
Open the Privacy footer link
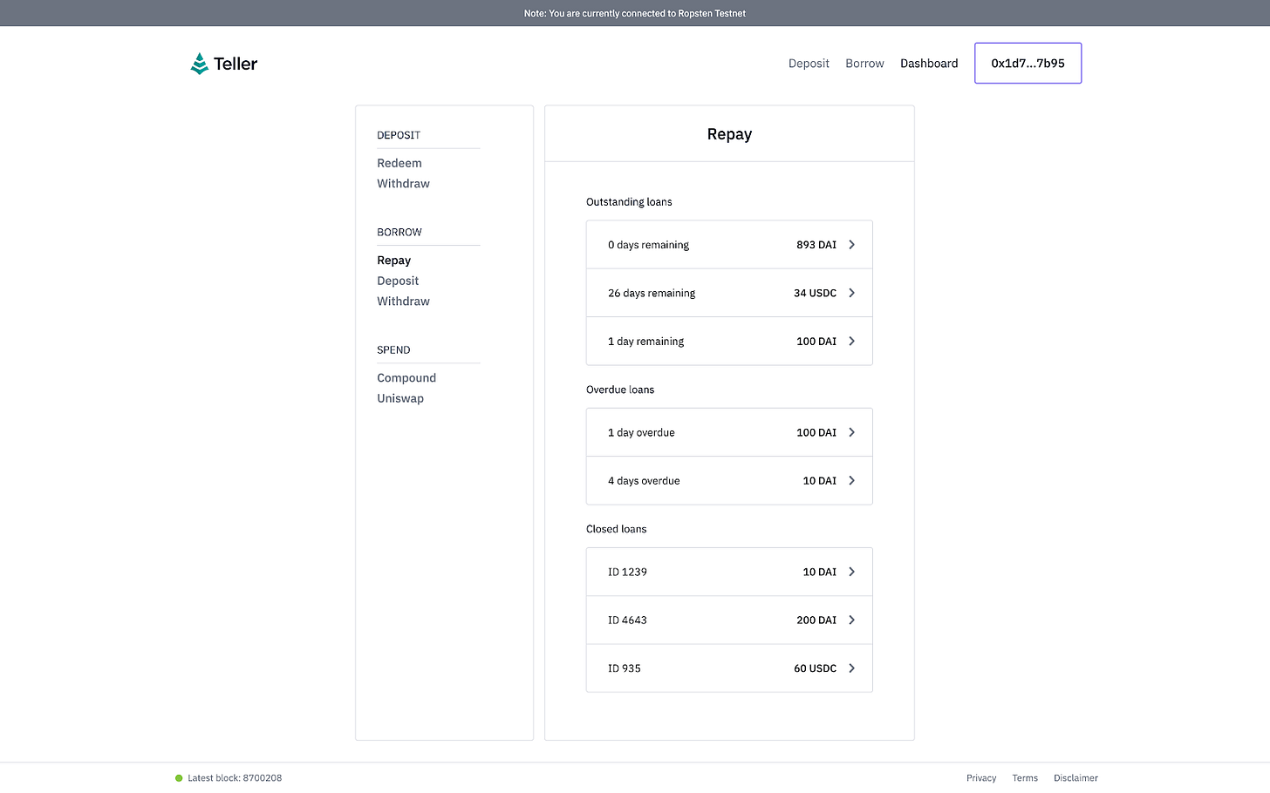981,778
